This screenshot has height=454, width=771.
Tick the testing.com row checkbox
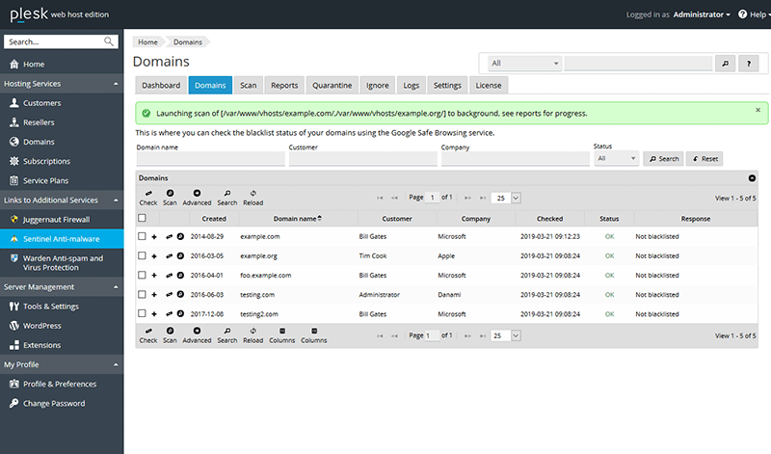click(x=142, y=294)
